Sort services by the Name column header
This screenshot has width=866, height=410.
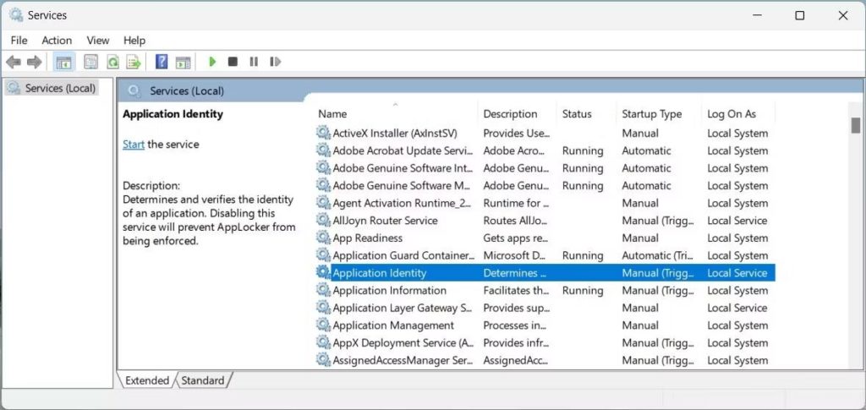pos(332,114)
